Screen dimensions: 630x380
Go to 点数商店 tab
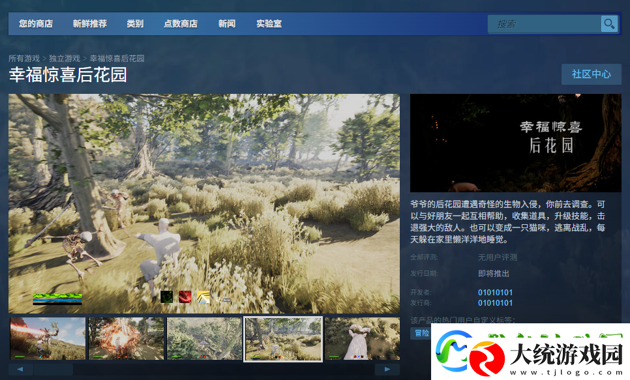(181, 23)
